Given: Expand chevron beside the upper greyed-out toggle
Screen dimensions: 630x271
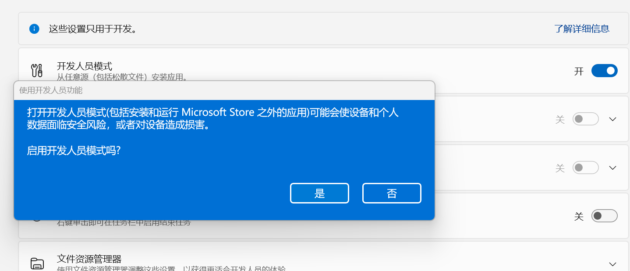Looking at the screenshot, I should [x=613, y=119].
